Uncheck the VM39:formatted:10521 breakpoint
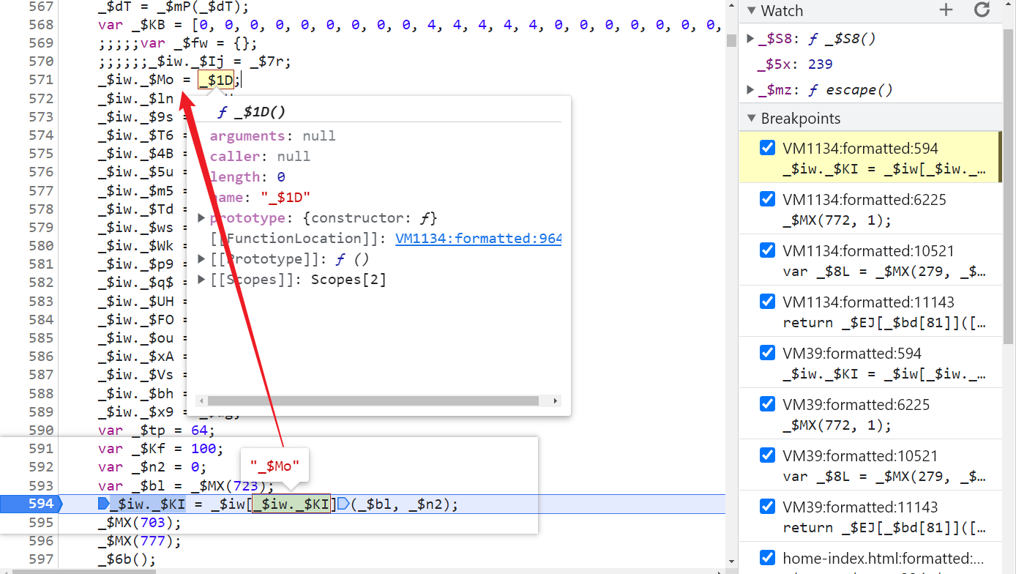Image resolution: width=1016 pixels, height=574 pixels. pyautogui.click(x=767, y=455)
